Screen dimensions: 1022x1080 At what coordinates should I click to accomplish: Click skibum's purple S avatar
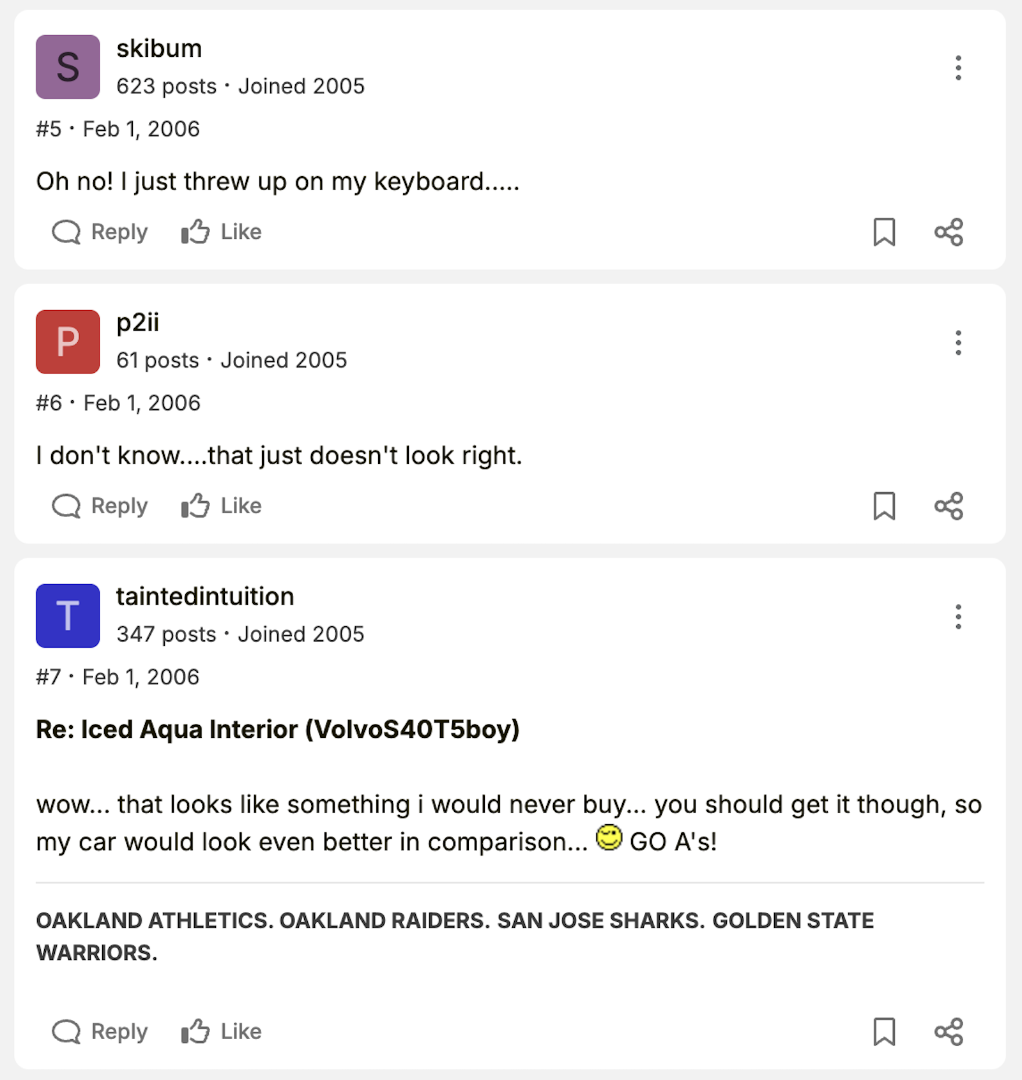coord(68,67)
